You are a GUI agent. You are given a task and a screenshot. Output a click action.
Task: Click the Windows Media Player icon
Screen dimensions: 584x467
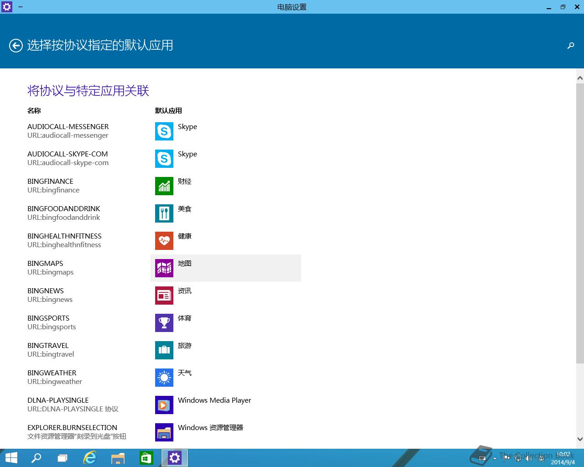[x=164, y=405]
